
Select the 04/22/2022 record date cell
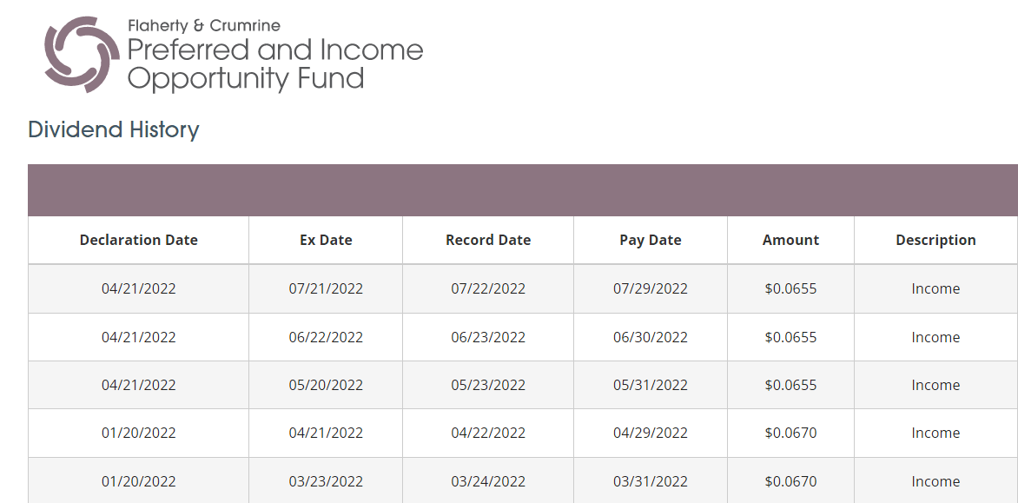click(488, 434)
